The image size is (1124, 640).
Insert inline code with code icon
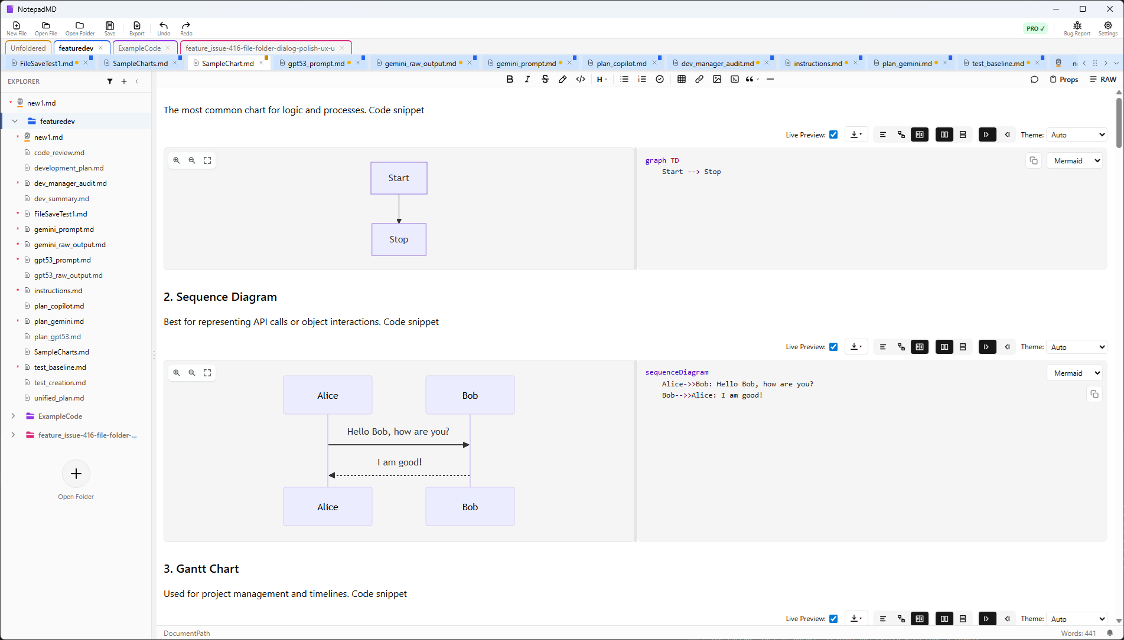pyautogui.click(x=581, y=79)
